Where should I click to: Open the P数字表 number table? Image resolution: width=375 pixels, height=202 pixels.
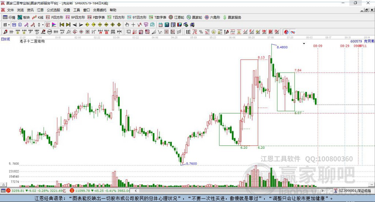96,18
